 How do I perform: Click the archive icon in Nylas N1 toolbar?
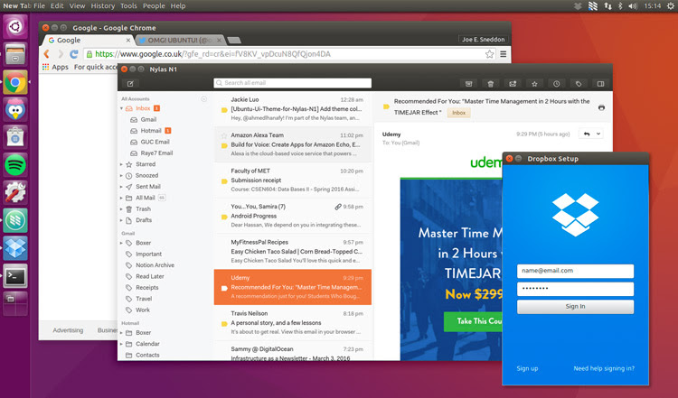coord(468,84)
